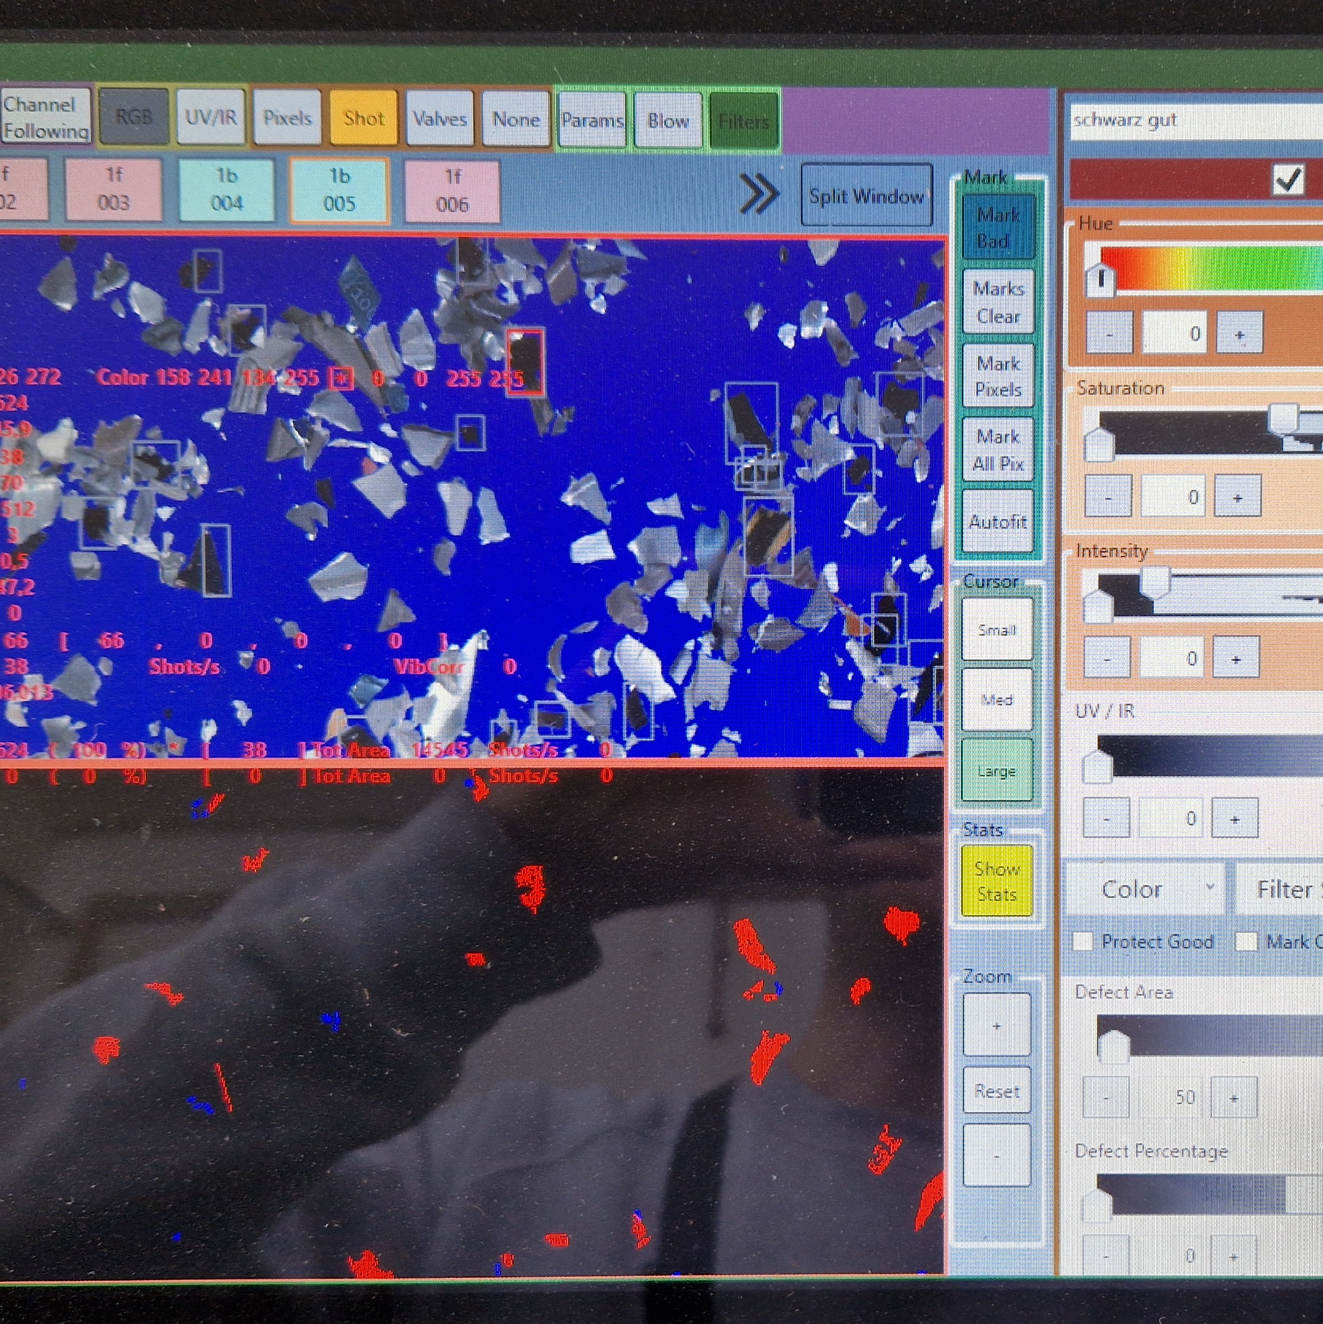Toggle the Mark checkbox beside Protect Good
Image resolution: width=1323 pixels, height=1324 pixels.
1246,941
